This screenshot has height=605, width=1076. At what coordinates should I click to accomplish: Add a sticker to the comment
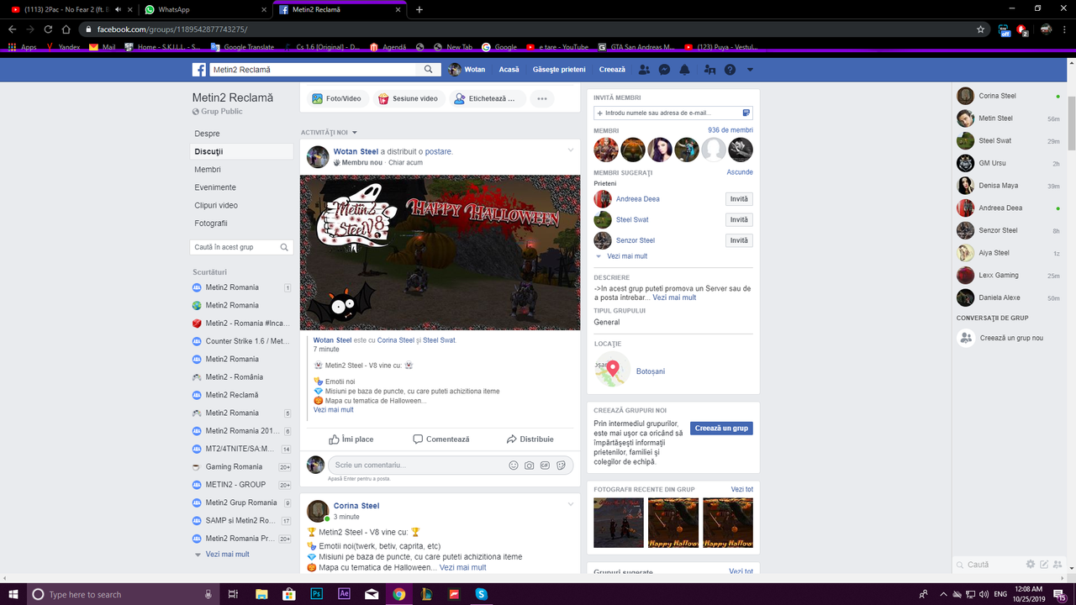[x=561, y=465]
